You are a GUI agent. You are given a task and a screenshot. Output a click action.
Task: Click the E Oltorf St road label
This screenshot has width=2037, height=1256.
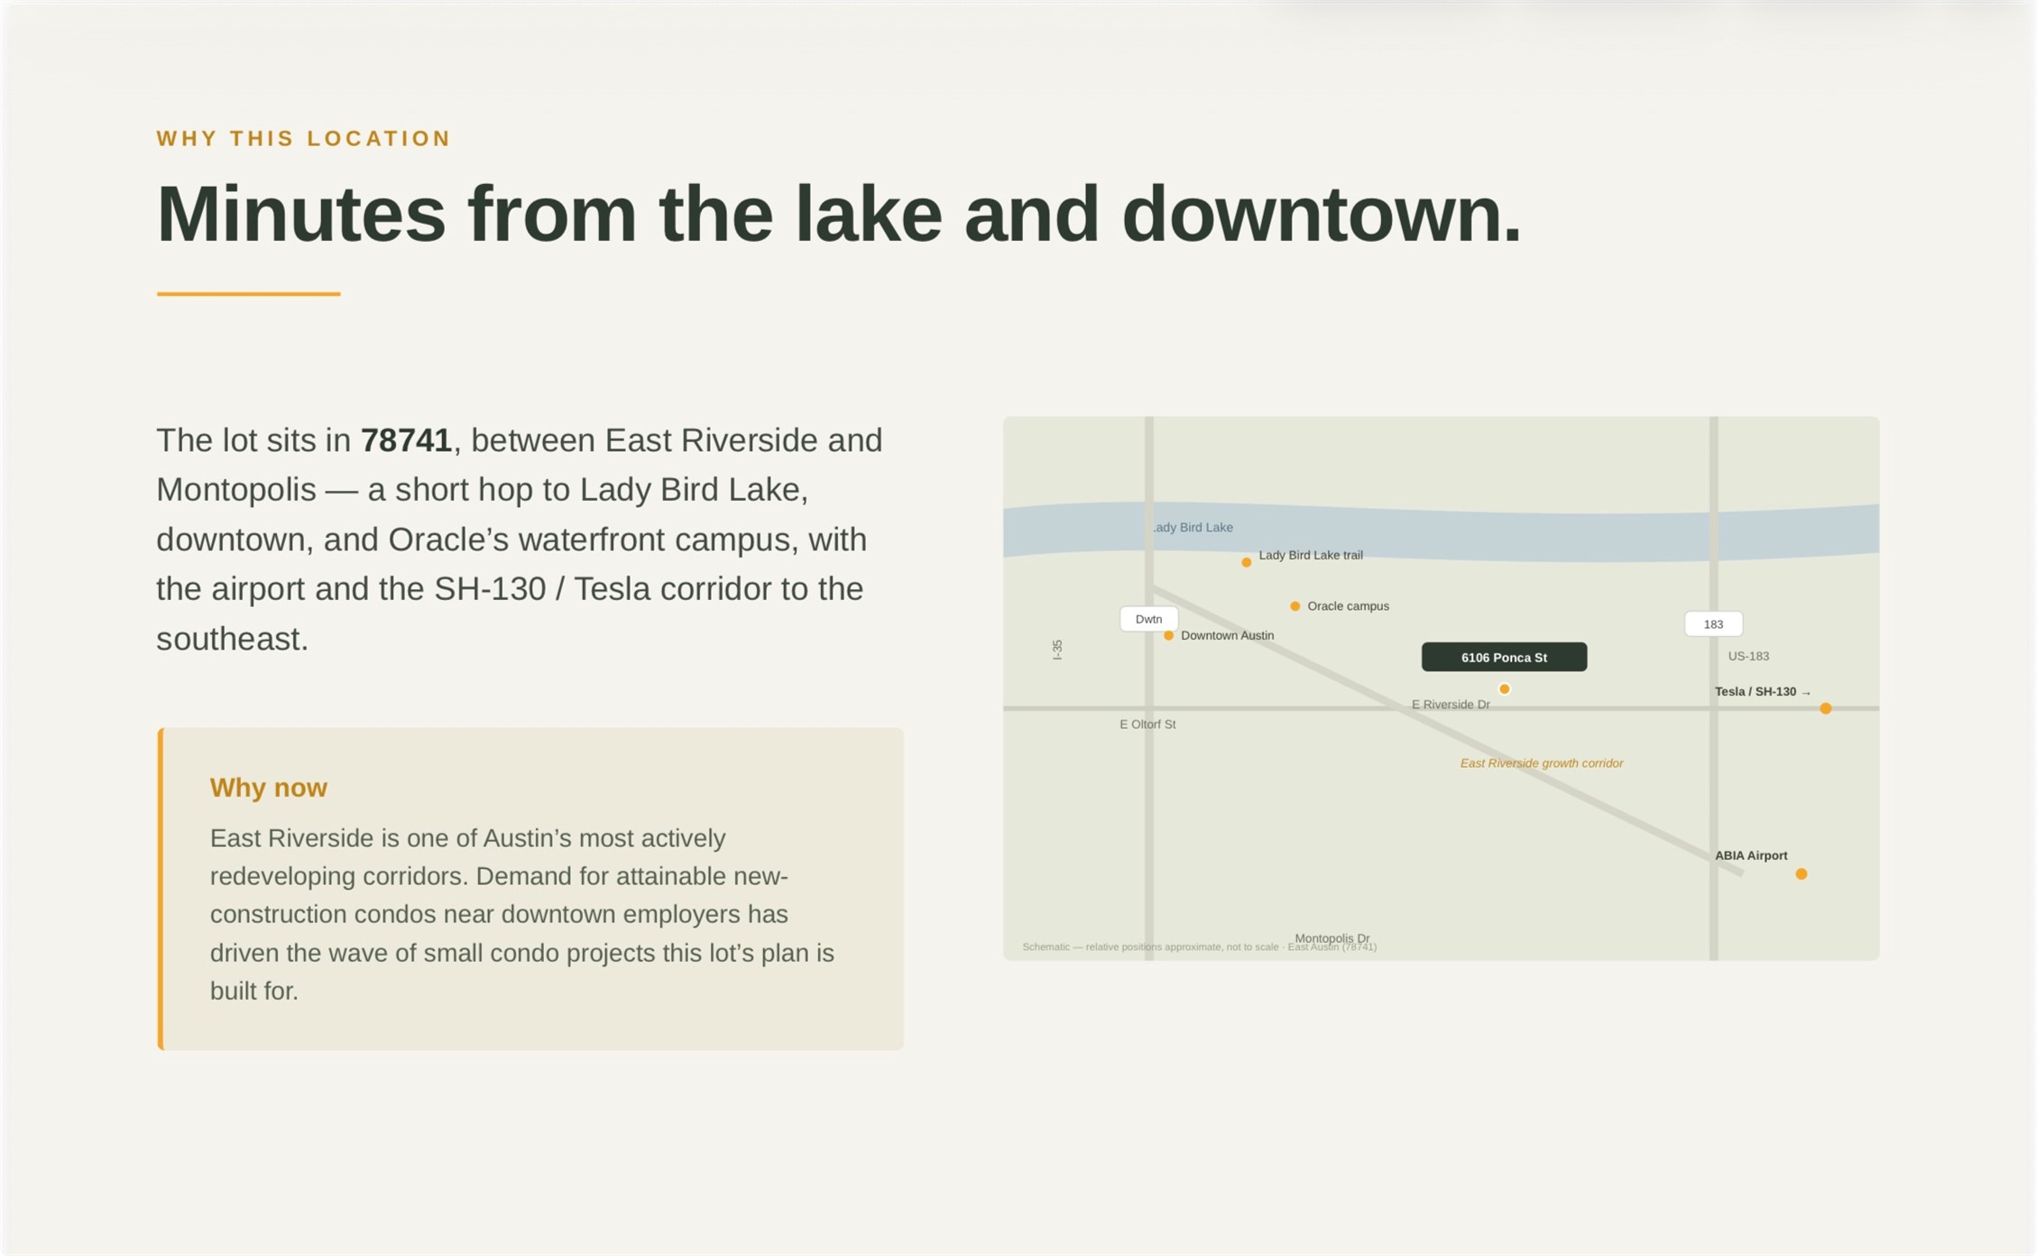(x=1147, y=725)
